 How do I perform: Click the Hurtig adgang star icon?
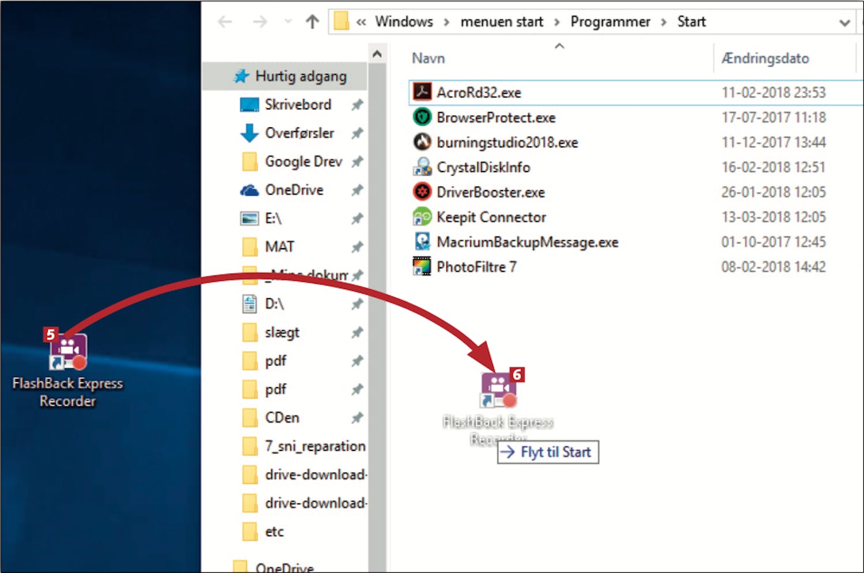241,76
